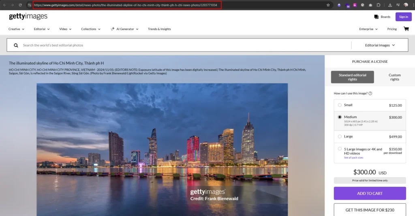Click the Getty Images logo
Image resolution: width=415 pixels, height=216 pixels.
pyautogui.click(x=28, y=17)
